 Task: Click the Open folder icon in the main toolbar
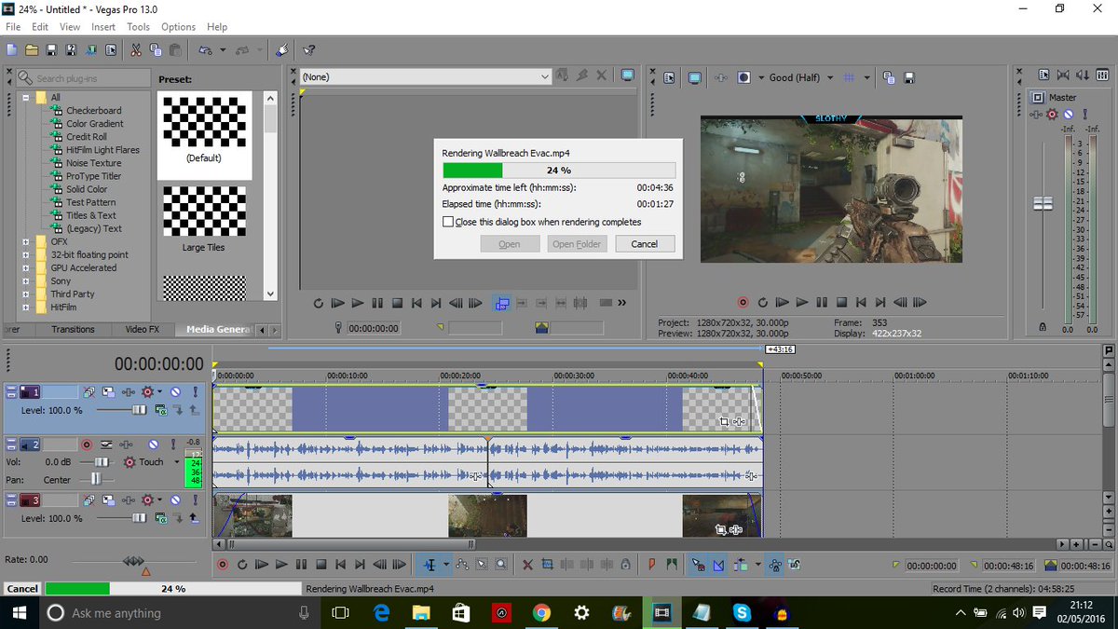tap(32, 50)
